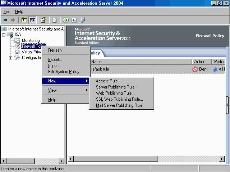Click the Firewall Policy tab
The image size is (230, 172).
(97, 53)
